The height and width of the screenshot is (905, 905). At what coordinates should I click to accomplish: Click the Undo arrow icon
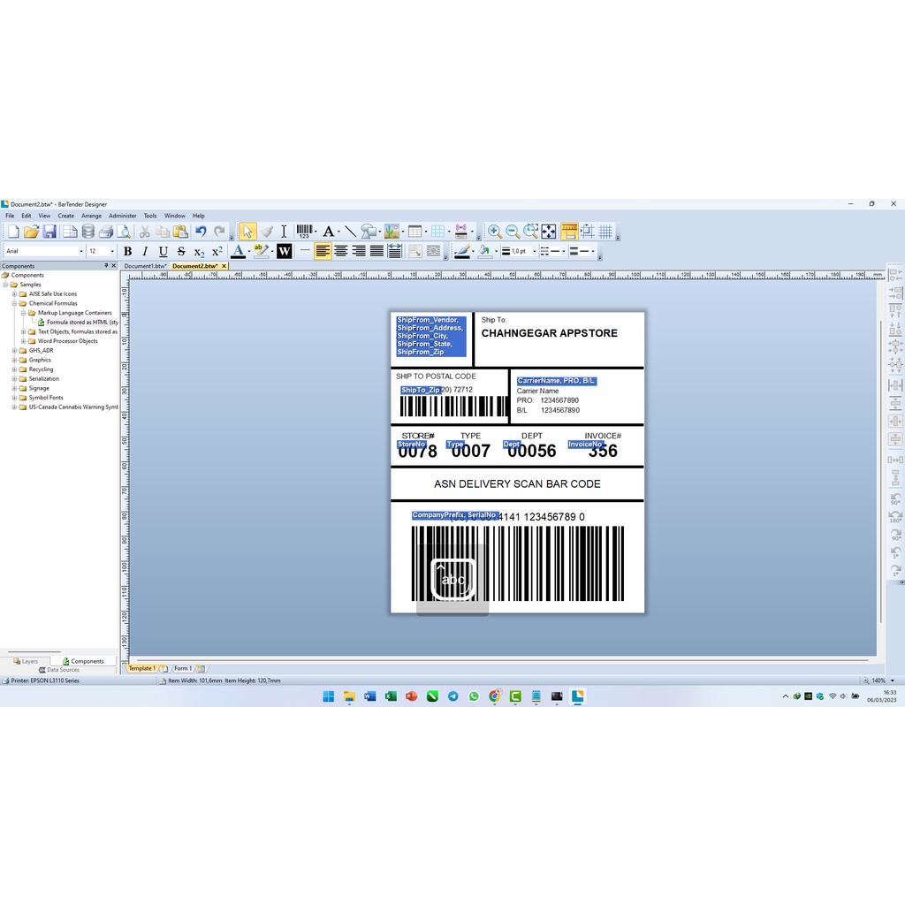coord(201,232)
